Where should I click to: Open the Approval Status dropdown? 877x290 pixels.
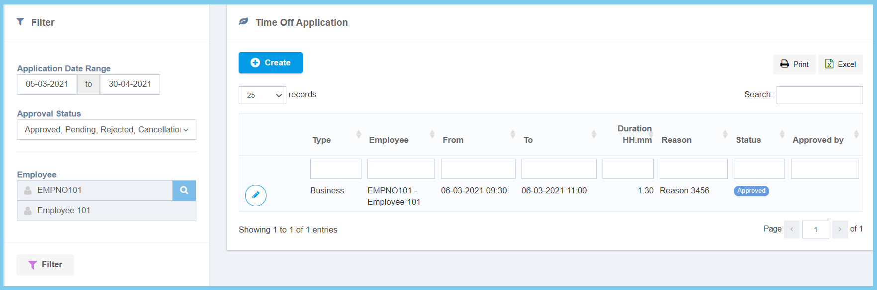pyautogui.click(x=106, y=130)
